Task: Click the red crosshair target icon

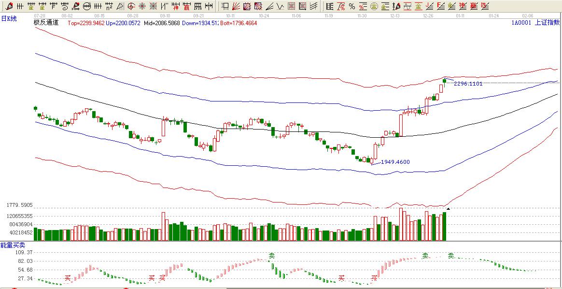Action: [131, 6]
